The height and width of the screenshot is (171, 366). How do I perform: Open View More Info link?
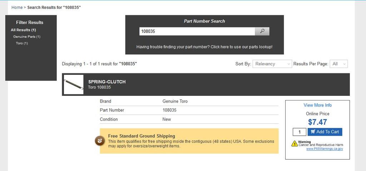(317, 105)
